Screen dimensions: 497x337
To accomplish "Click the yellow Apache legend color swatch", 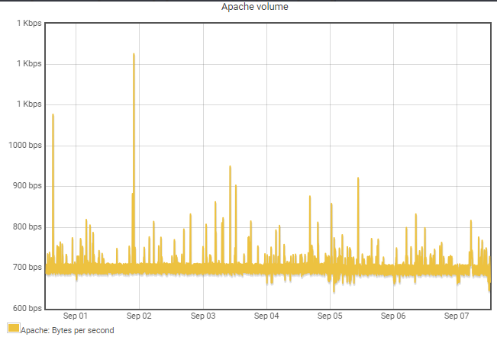I will click(x=14, y=328).
